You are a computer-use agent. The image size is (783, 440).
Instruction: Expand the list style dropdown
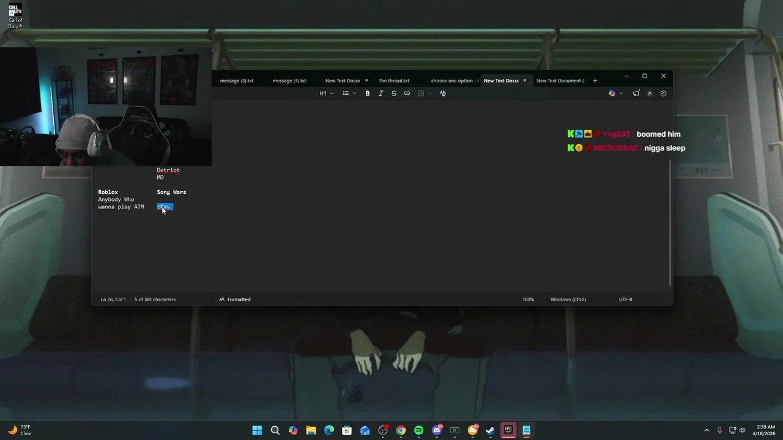[x=349, y=94]
